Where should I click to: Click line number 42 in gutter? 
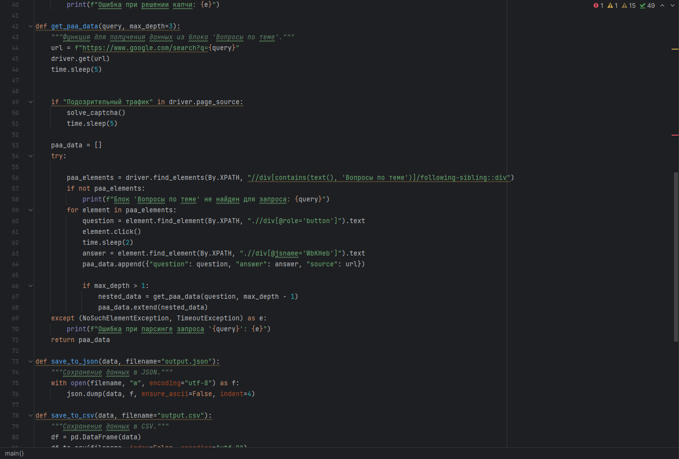15,27
